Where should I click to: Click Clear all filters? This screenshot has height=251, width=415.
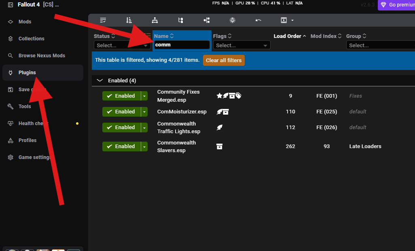[224, 60]
